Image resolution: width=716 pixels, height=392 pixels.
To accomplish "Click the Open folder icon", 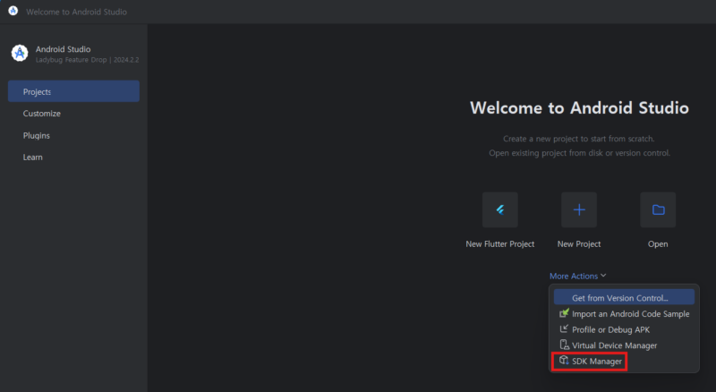I will [658, 209].
